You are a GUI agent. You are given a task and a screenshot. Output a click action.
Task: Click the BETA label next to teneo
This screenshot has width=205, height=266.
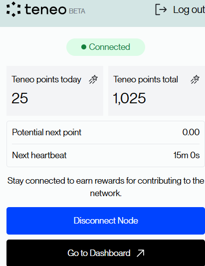(x=77, y=11)
